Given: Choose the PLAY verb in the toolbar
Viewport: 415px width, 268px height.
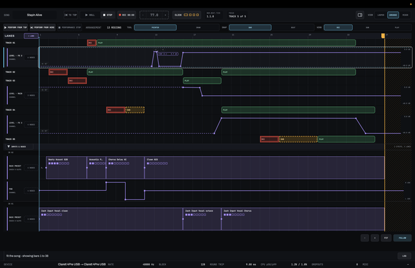Looking at the screenshot, I should click(397, 27).
